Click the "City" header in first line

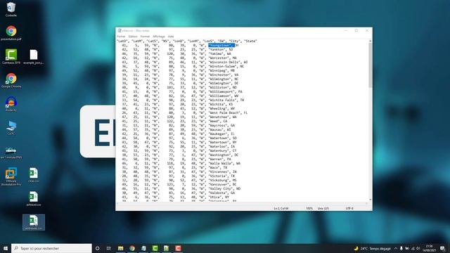234,41
